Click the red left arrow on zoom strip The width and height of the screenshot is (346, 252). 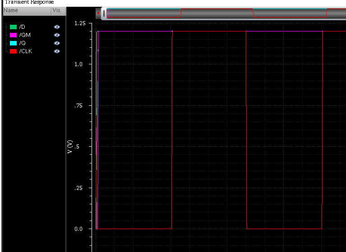pyautogui.click(x=98, y=13)
